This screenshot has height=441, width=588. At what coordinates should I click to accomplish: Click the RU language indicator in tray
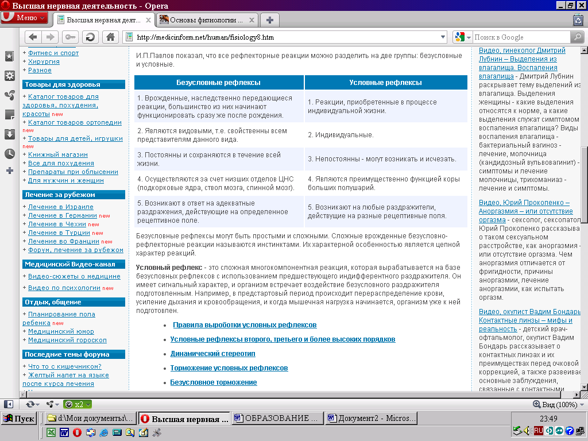pos(539,431)
